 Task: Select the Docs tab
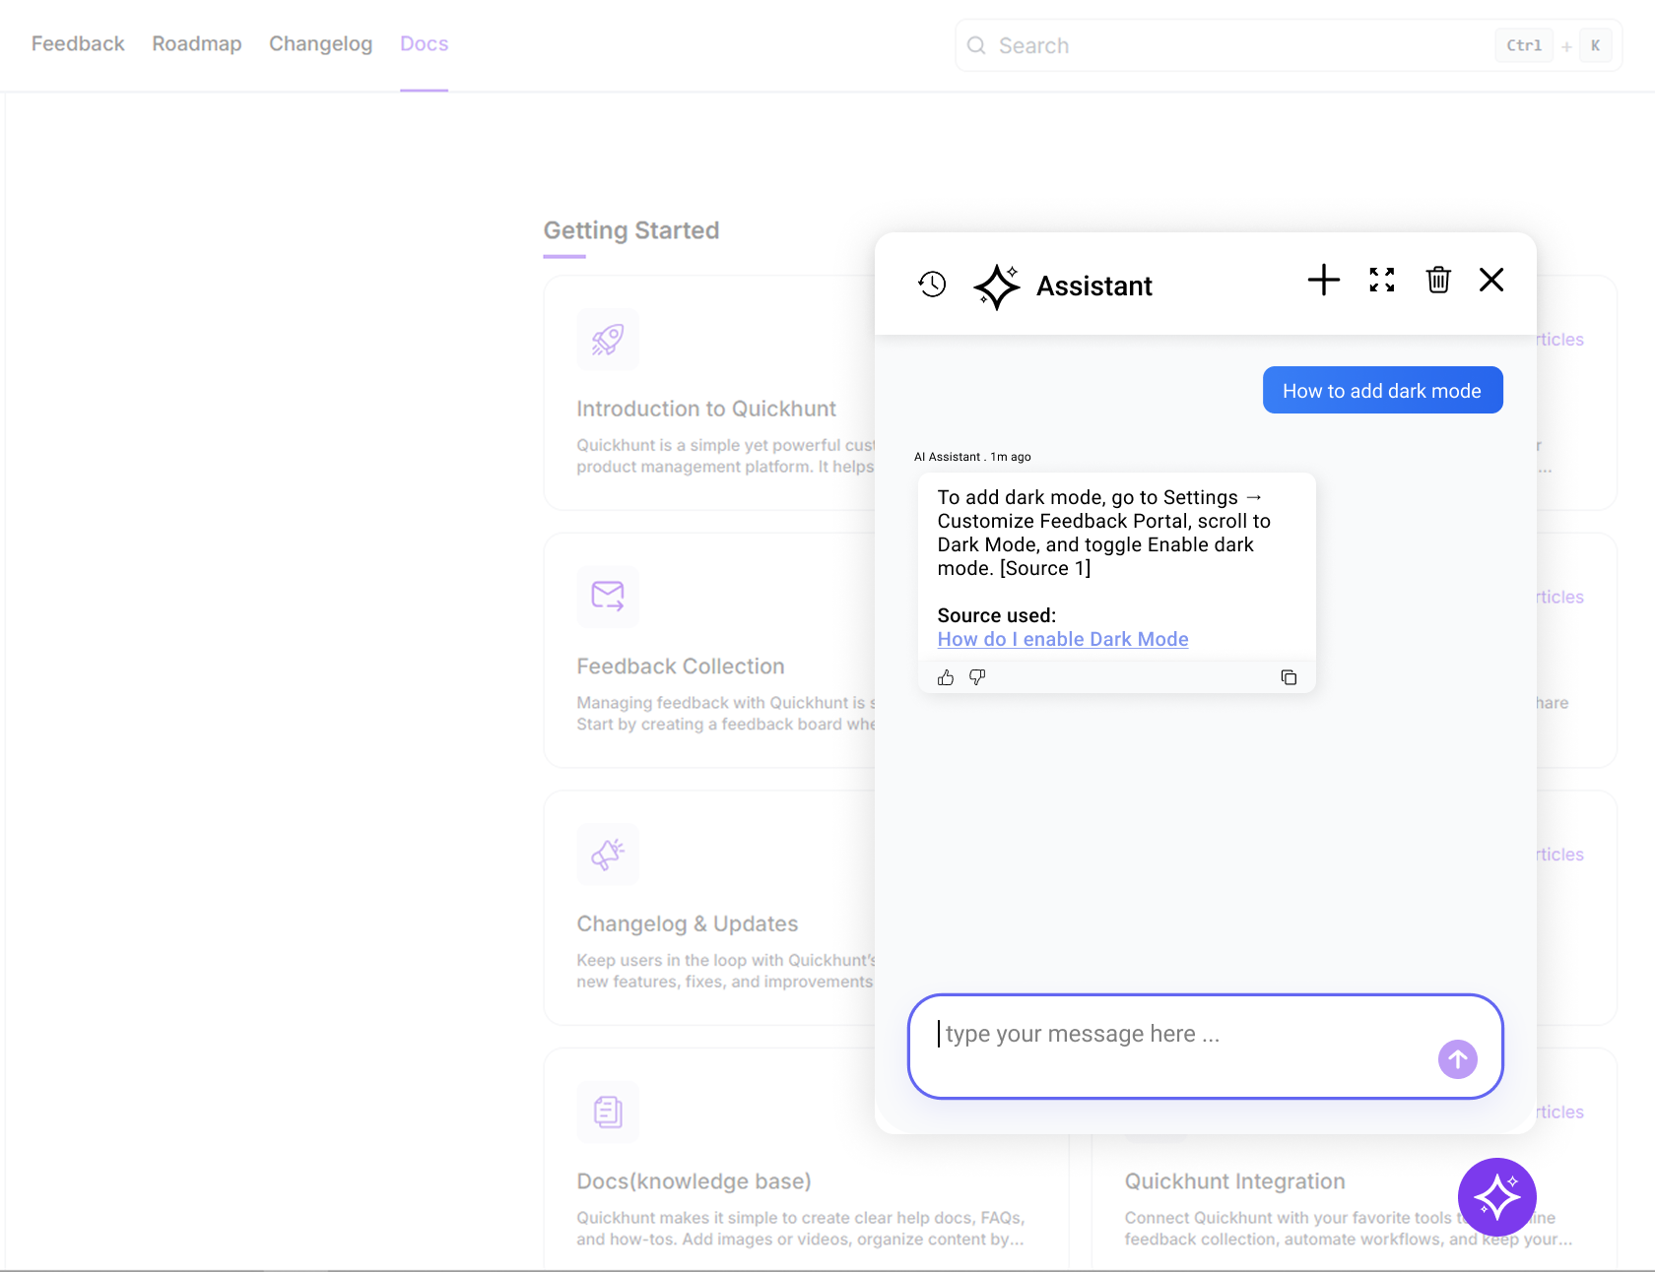(425, 44)
